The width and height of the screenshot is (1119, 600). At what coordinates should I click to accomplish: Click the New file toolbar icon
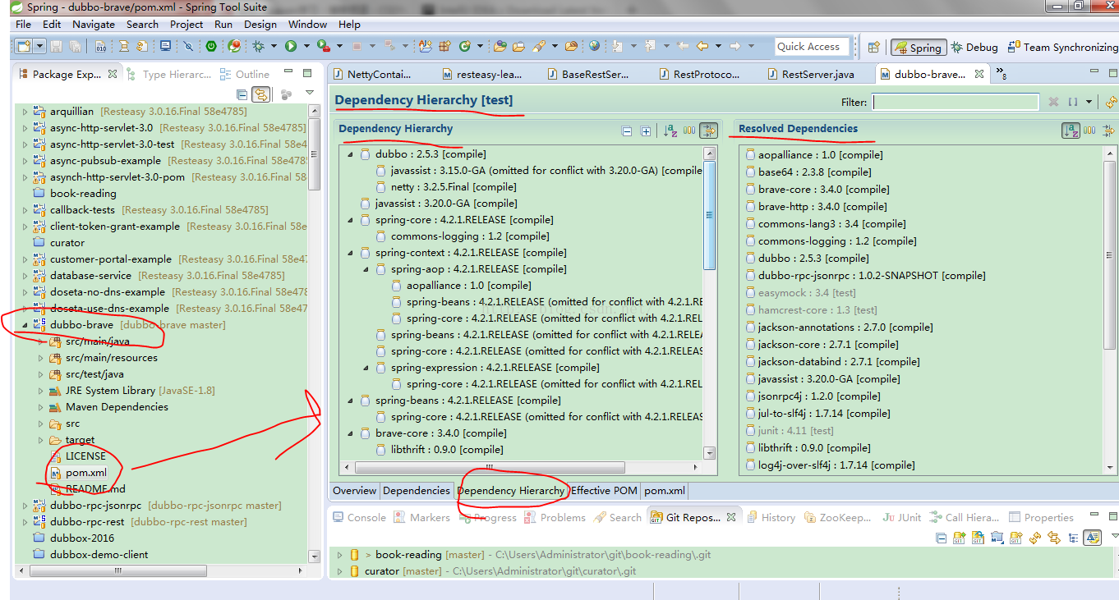[23, 47]
